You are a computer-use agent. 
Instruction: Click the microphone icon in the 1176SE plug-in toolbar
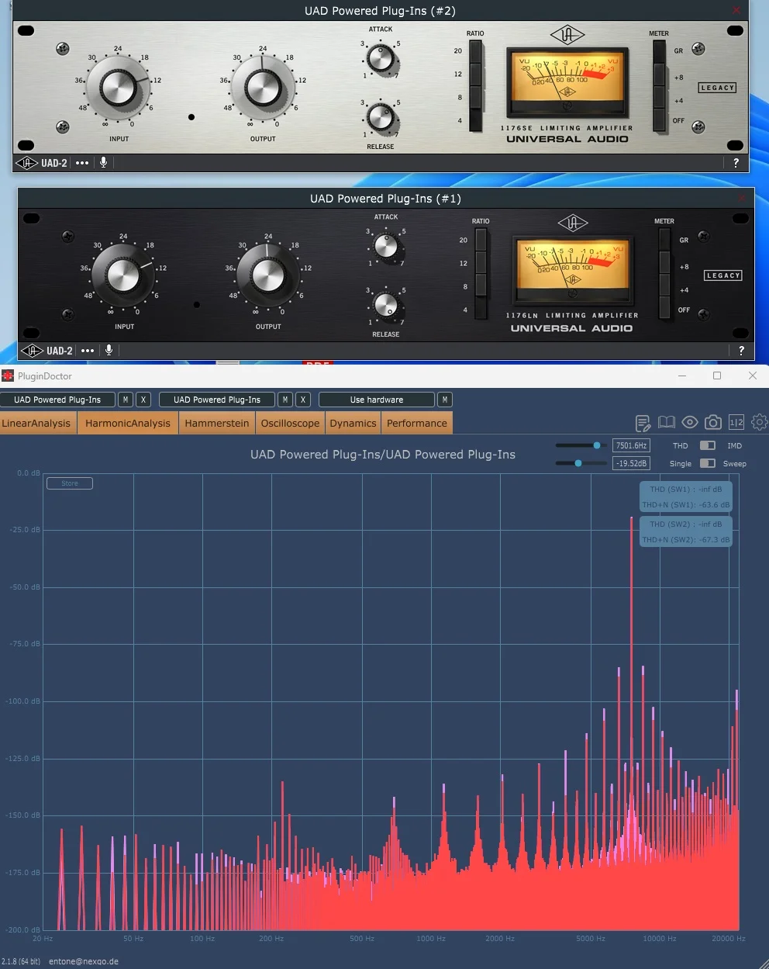click(x=103, y=163)
